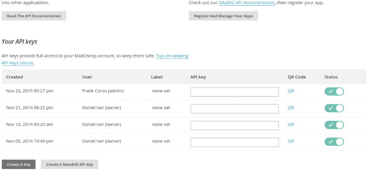This screenshot has height=182, width=374.
Task: Click the Created column header
Action: tap(14, 77)
